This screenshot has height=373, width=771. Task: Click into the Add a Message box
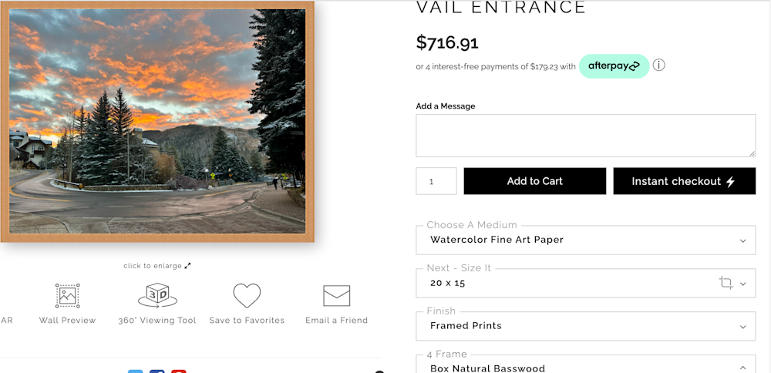[585, 136]
